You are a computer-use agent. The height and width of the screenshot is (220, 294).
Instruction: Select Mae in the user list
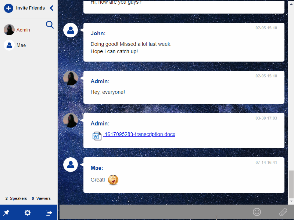pos(21,45)
